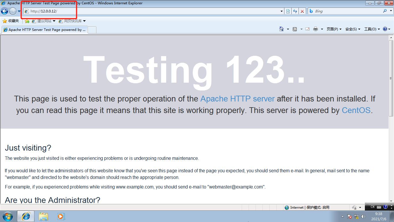The height and width of the screenshot is (222, 394).
Task: Click the search magnifier icon
Action: point(385,11)
